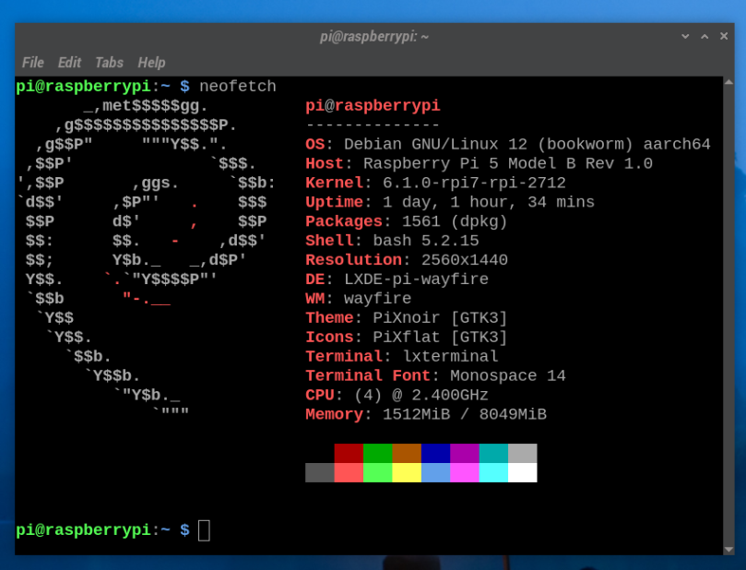Click the light red color block
Viewport: 746px width, 570px height.
pos(349,472)
